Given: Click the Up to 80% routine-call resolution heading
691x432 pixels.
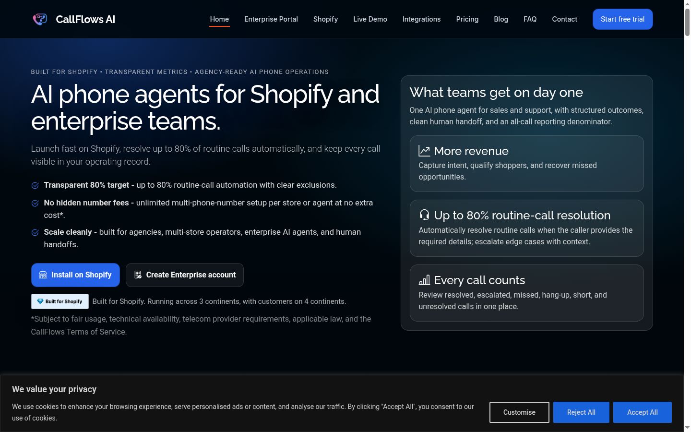Looking at the screenshot, I should [x=522, y=215].
